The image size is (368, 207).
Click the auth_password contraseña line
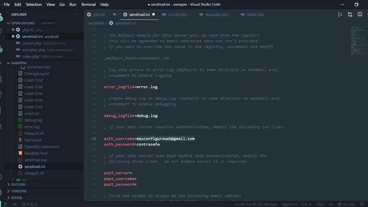click(x=132, y=144)
